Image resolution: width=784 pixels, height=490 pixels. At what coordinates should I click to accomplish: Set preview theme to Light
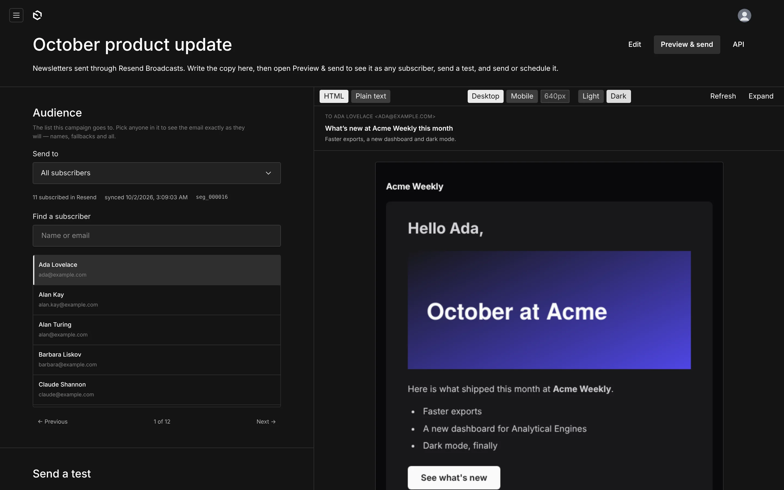(591, 96)
